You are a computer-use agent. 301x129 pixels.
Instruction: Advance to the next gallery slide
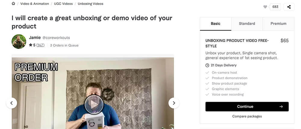[174, 103]
